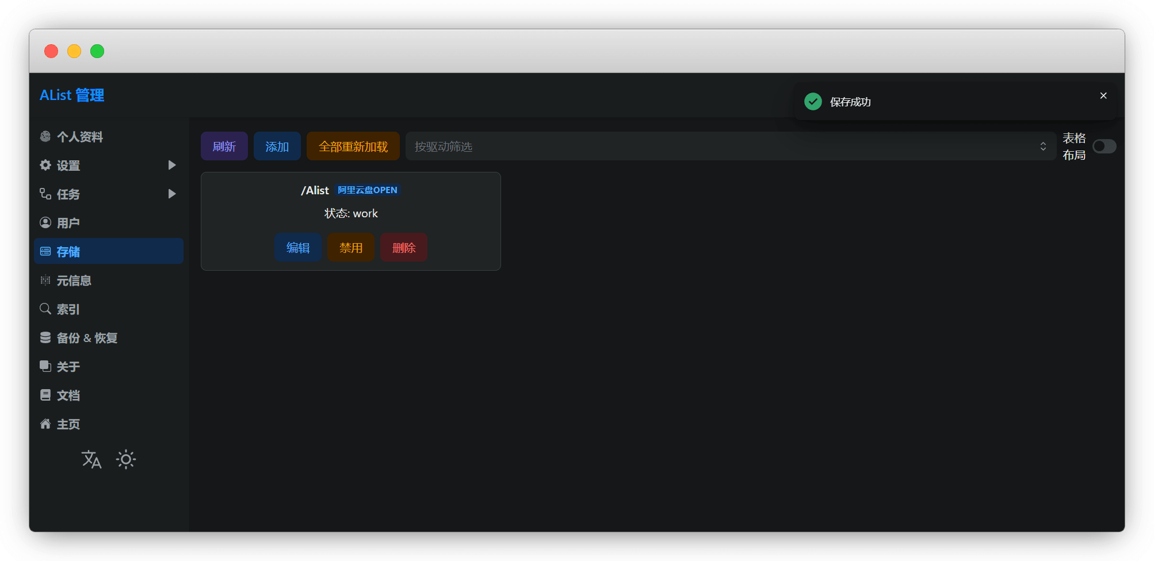This screenshot has width=1154, height=561.
Task: Open the 文档 link in the sidebar
Action: pyautogui.click(x=109, y=395)
